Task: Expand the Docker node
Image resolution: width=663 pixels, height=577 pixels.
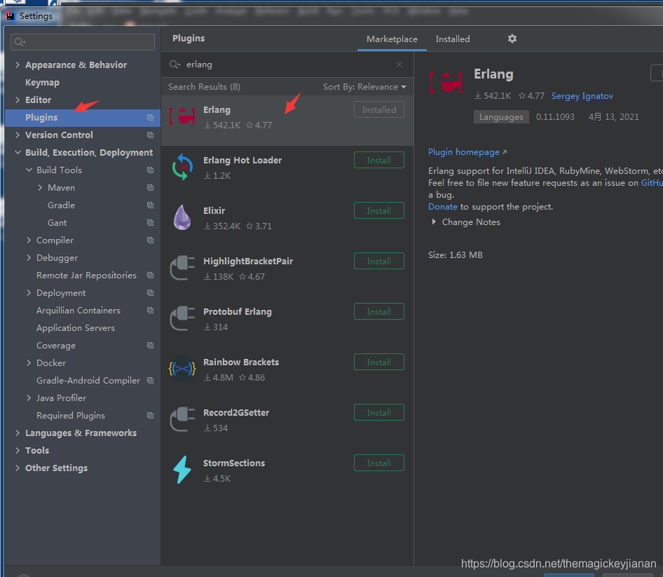Action: point(29,363)
